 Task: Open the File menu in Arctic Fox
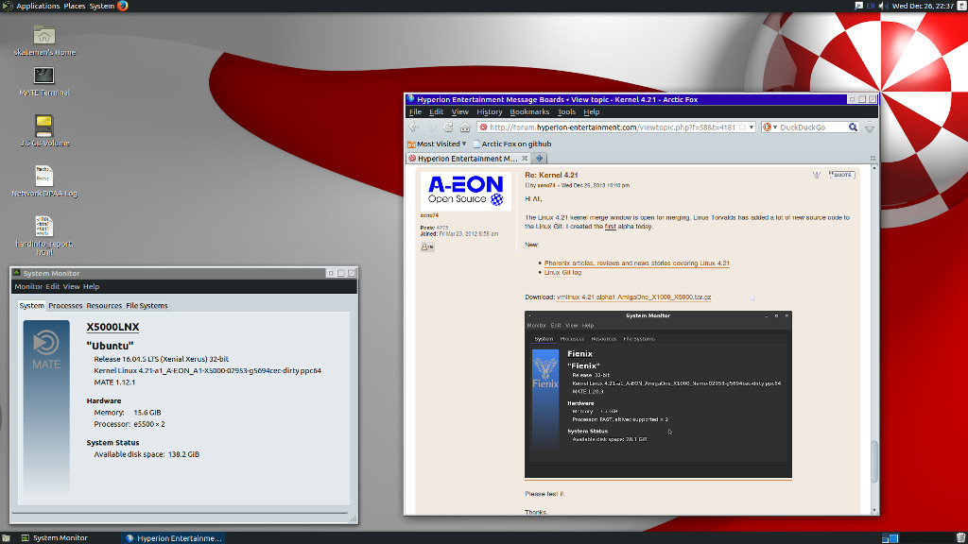tap(415, 111)
